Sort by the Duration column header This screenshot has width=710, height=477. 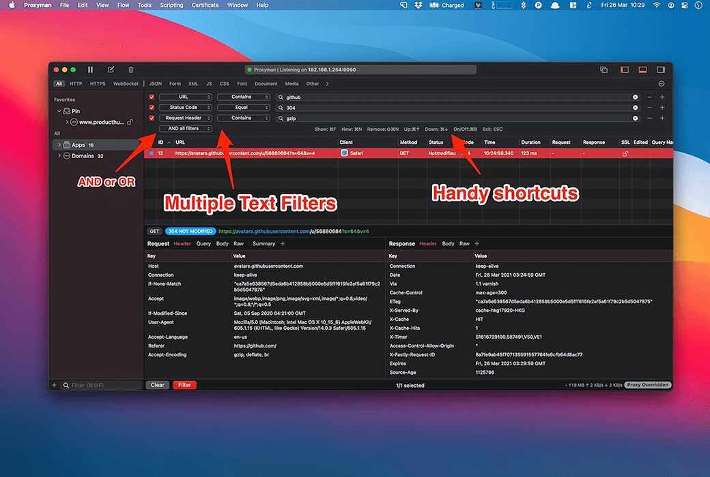[x=534, y=142]
